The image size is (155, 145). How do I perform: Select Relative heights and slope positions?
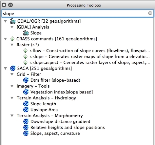[x=68, y=127]
